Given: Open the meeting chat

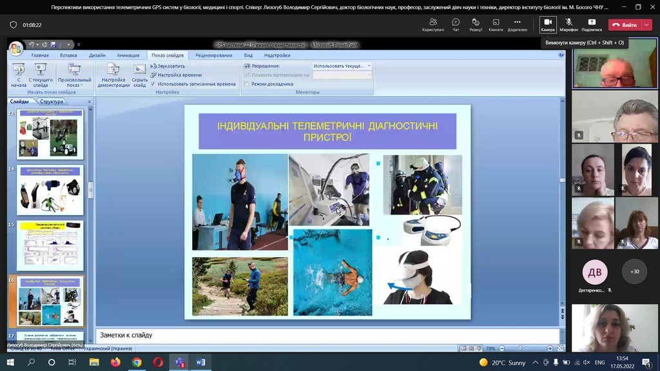Looking at the screenshot, I should [x=456, y=23].
